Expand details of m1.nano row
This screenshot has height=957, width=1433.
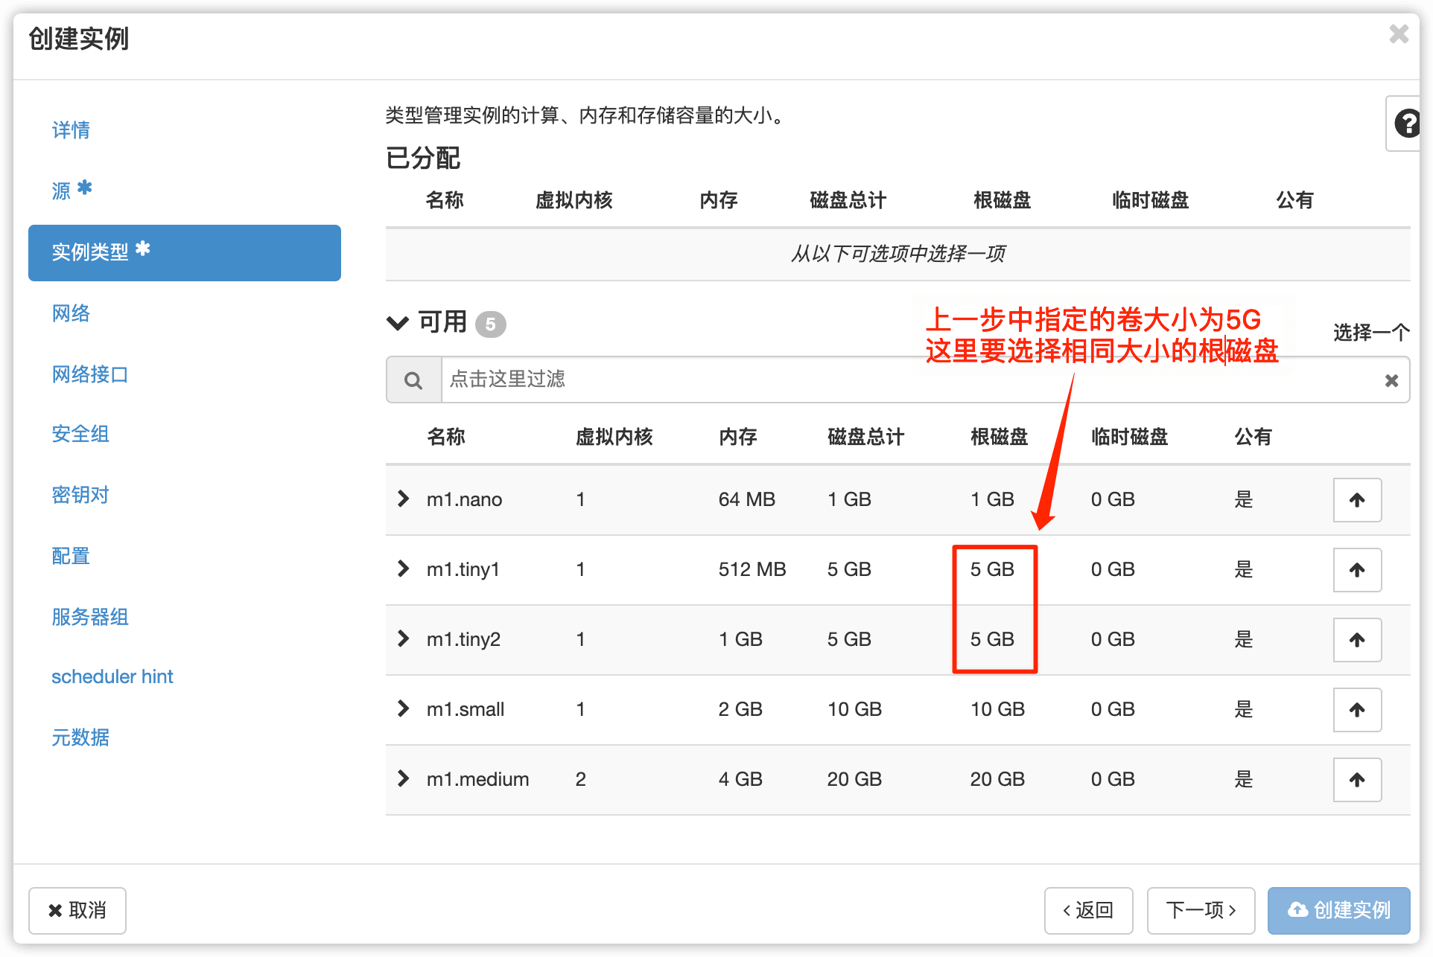coord(403,499)
